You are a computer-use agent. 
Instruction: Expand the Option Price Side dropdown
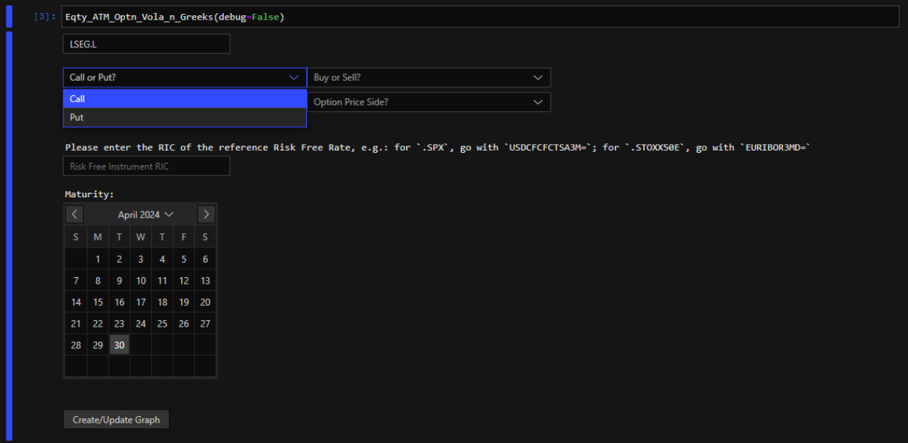(x=429, y=103)
